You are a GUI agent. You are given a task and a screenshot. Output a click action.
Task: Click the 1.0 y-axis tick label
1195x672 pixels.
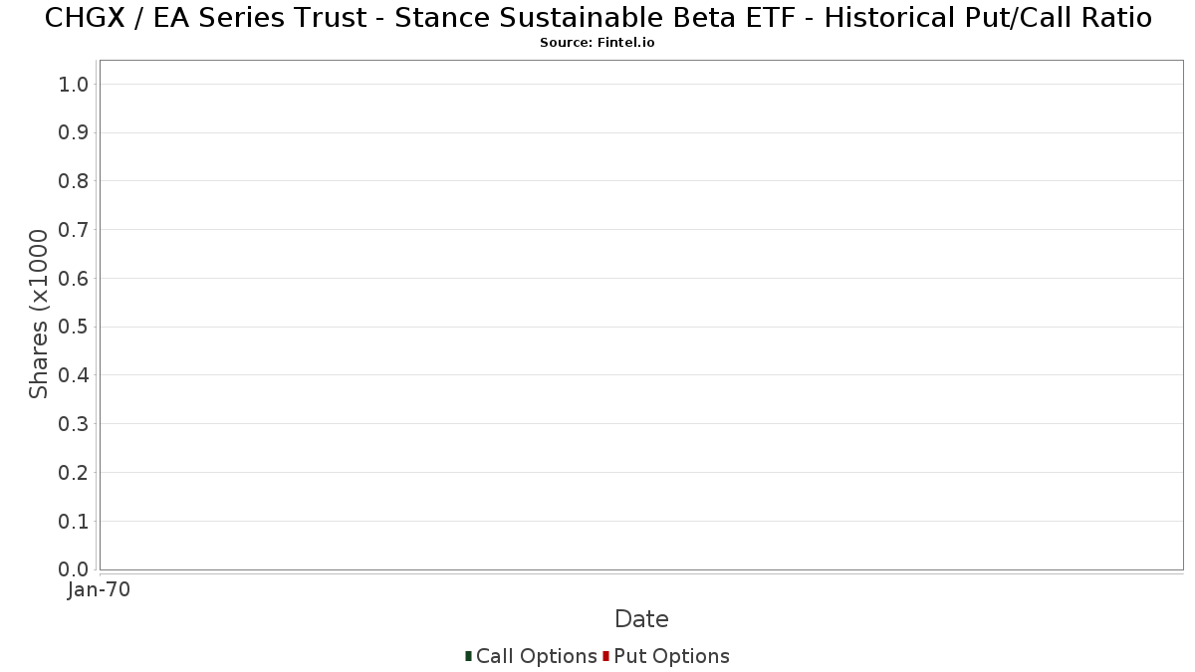(x=75, y=85)
